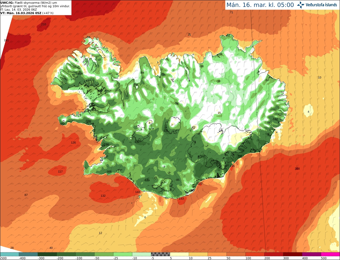The height and width of the screenshot is (260, 340).
Task: Click the 'Mán. 16. mar. kl. 05:00' date heading
Action: (260, 5)
